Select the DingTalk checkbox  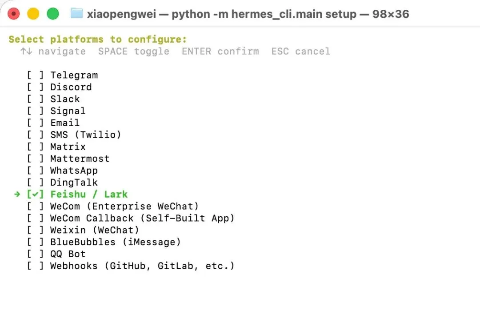(x=35, y=183)
